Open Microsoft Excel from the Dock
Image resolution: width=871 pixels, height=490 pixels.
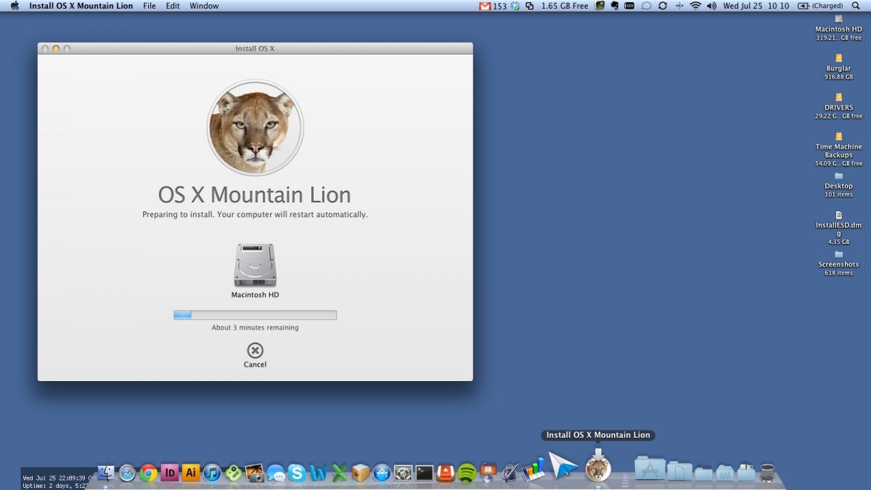pyautogui.click(x=339, y=473)
